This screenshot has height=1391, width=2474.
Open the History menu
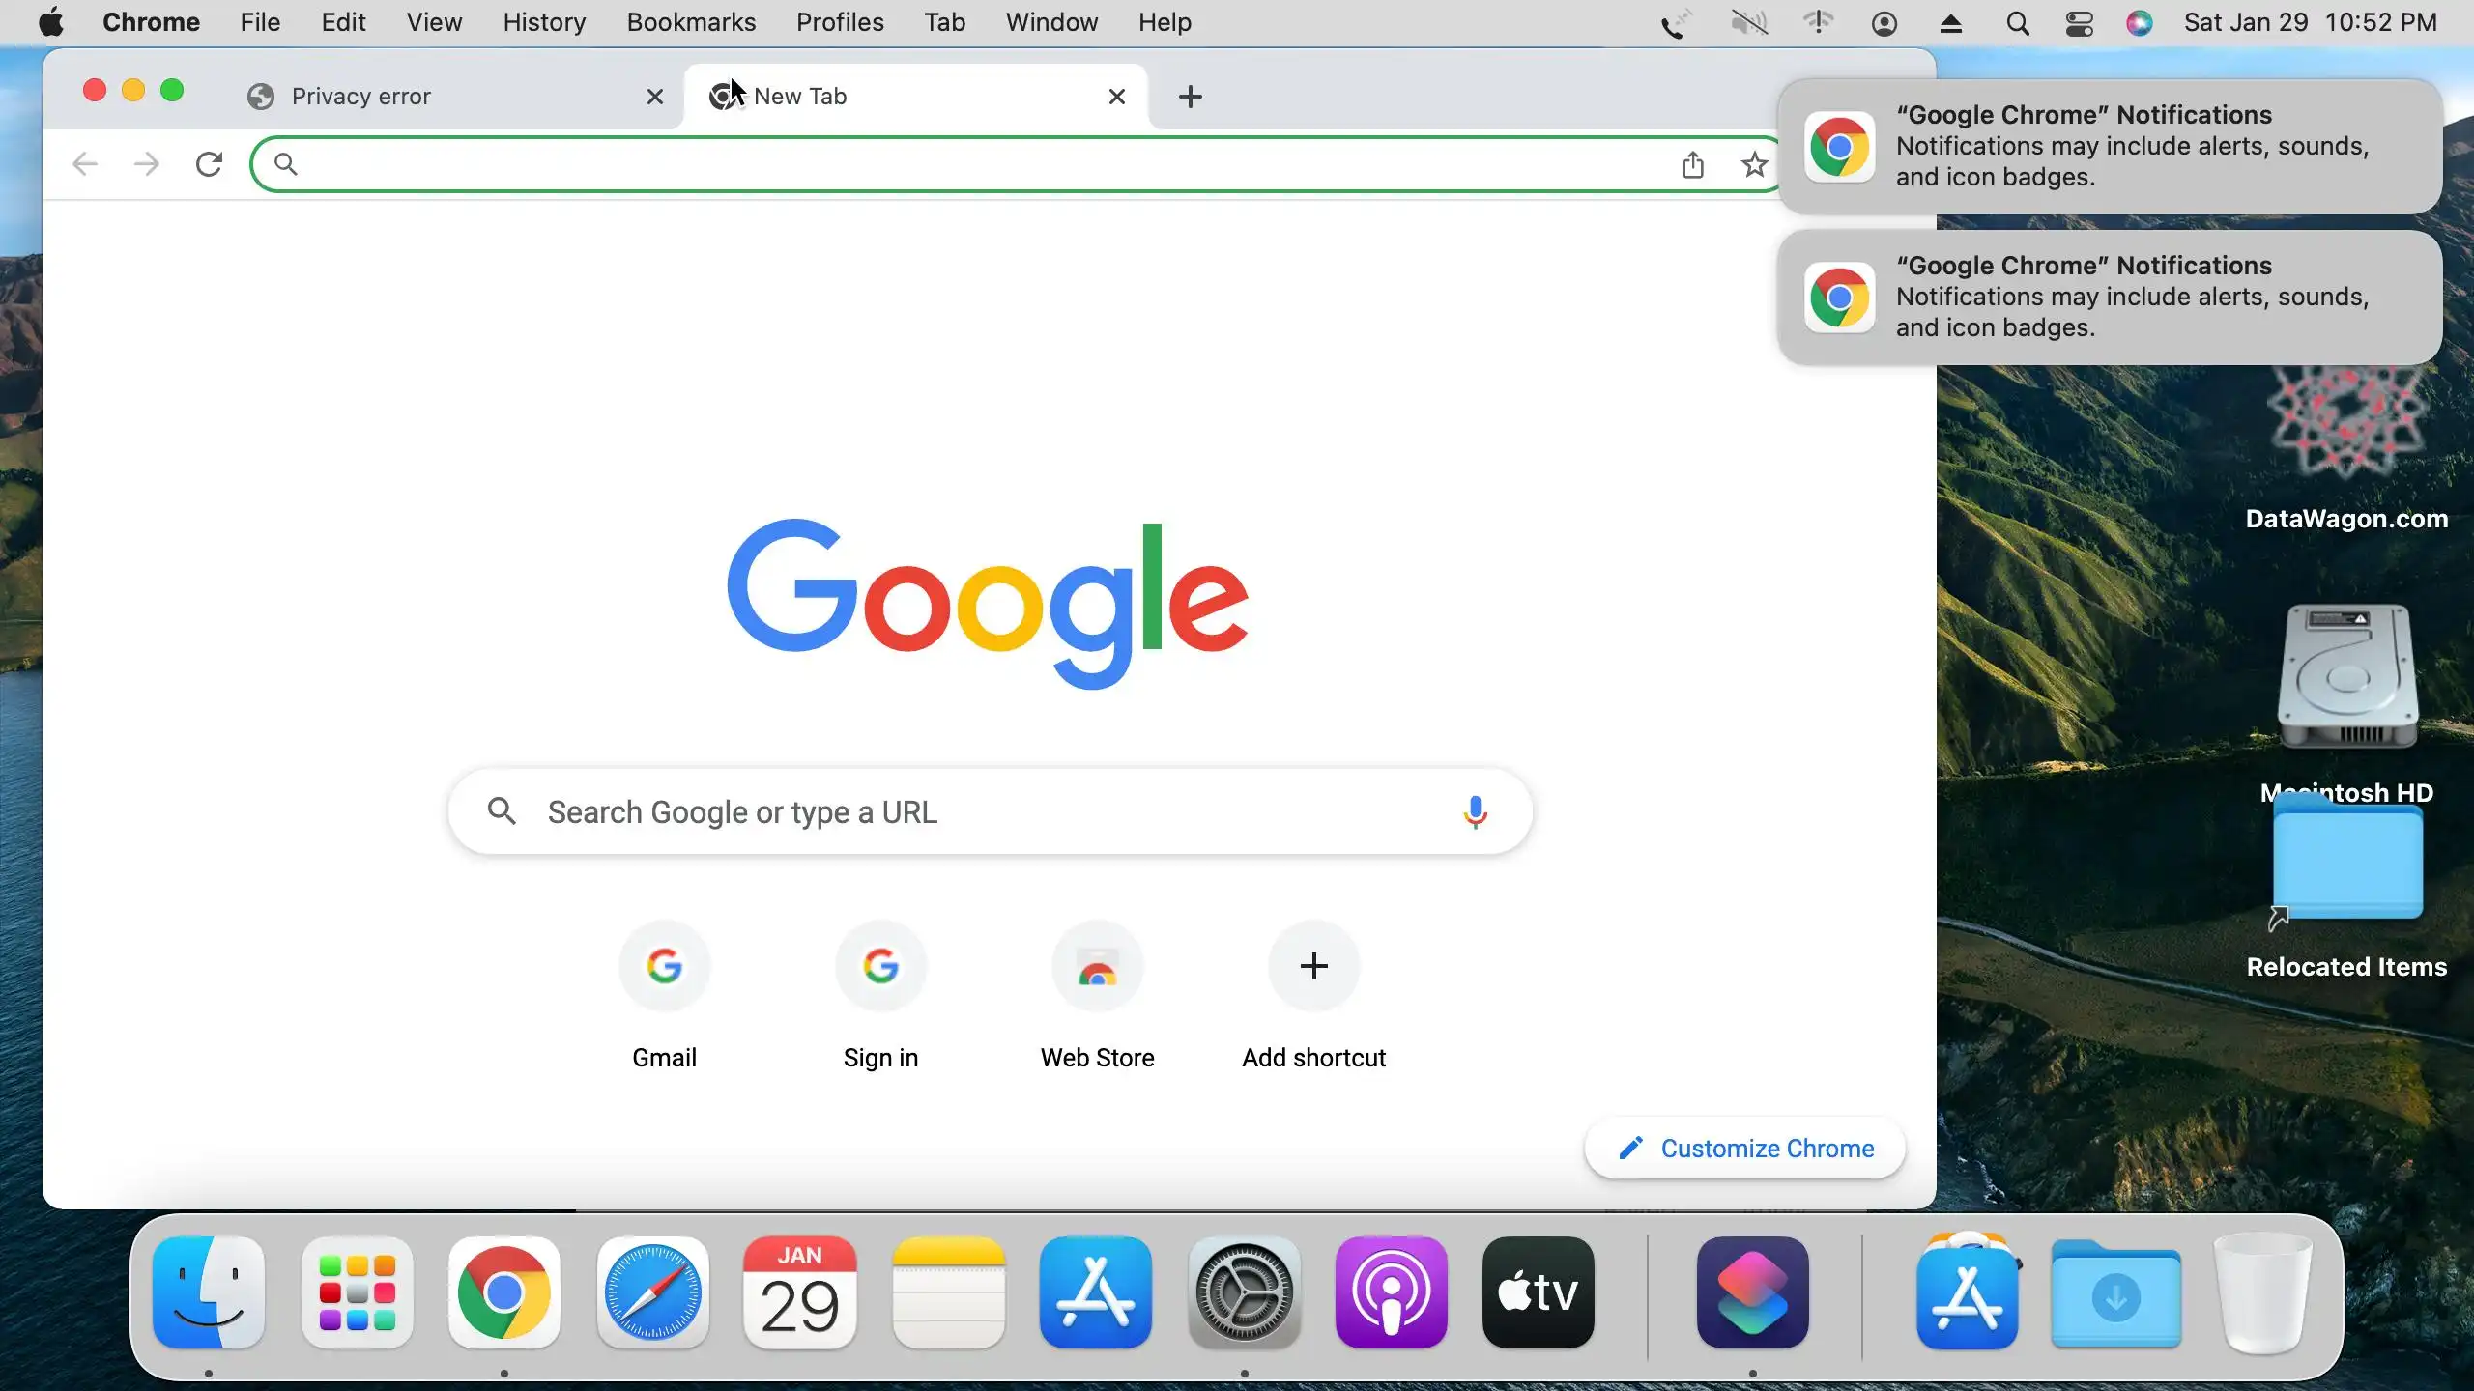click(x=543, y=23)
